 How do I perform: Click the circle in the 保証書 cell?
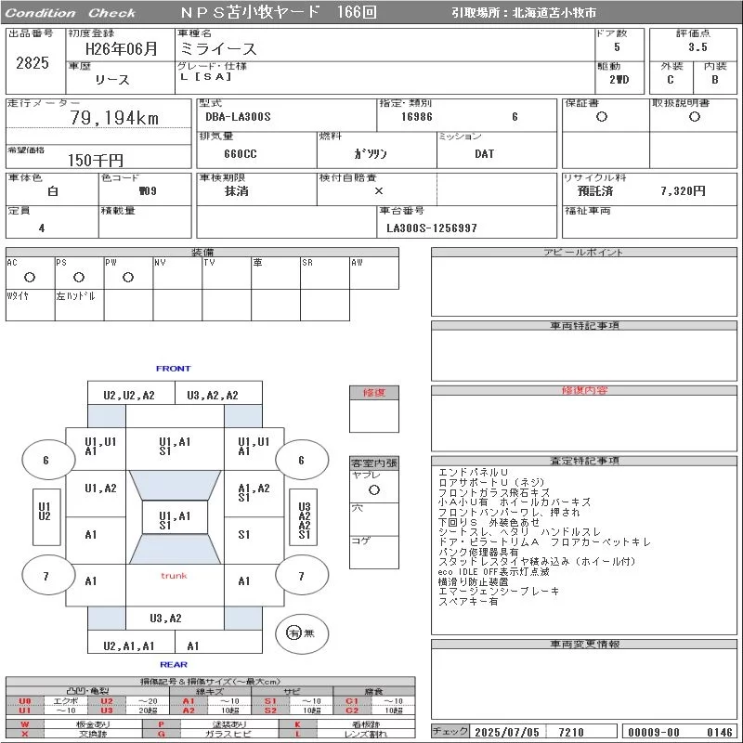click(601, 117)
